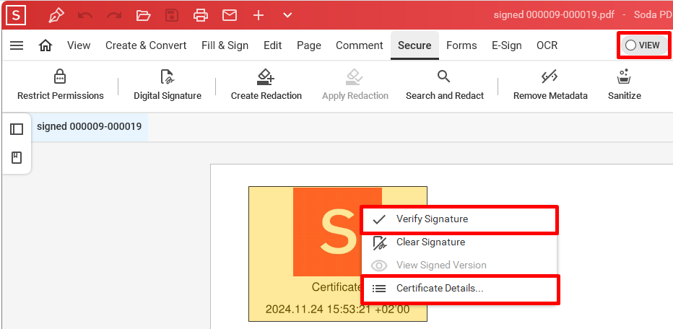This screenshot has height=329, width=673.
Task: Click the pen quick-sign icon in title bar
Action: (56, 15)
